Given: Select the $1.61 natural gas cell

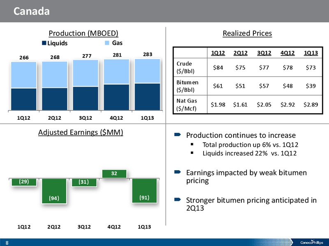Looking at the screenshot, I should coord(241,105).
